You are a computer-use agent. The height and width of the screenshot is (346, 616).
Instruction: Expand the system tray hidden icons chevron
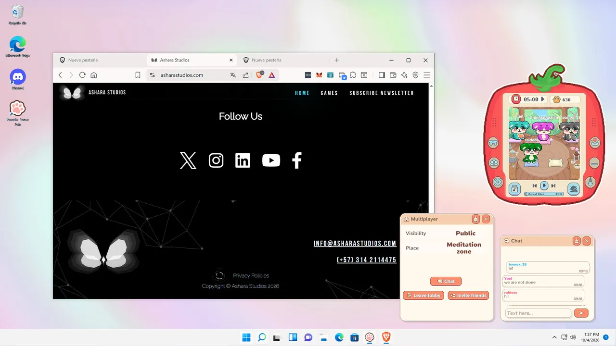[x=554, y=337]
